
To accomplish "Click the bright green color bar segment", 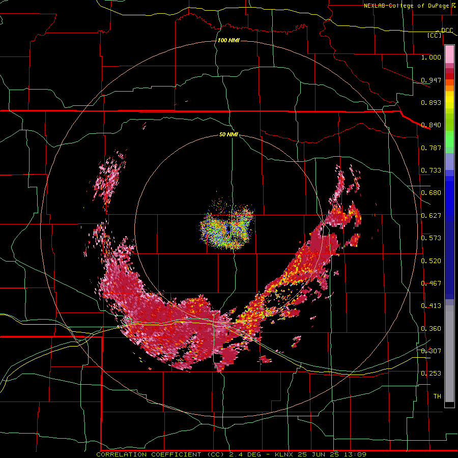I will point(449,139).
